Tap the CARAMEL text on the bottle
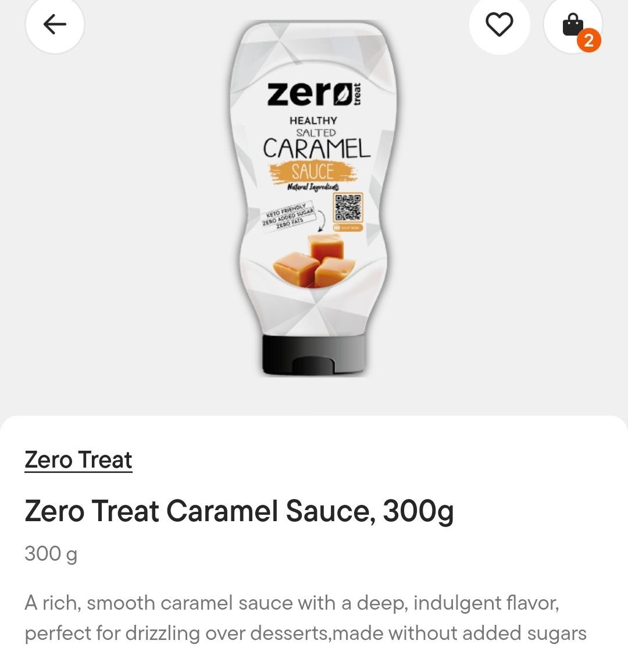This screenshot has height=665, width=628. click(316, 149)
